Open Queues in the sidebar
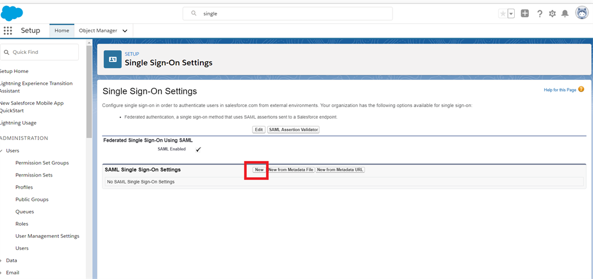Image resolution: width=593 pixels, height=279 pixels. coord(24,212)
